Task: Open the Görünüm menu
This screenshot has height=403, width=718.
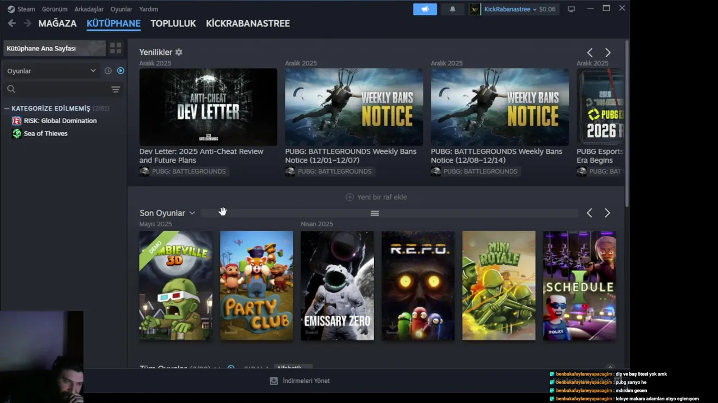Action: tap(54, 9)
